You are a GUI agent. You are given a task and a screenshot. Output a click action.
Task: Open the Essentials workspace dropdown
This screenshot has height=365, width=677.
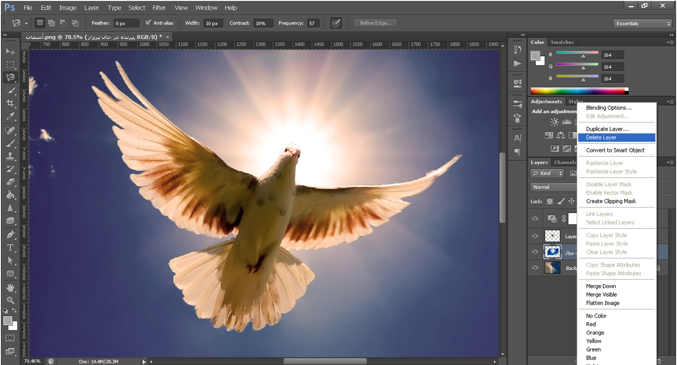(x=642, y=23)
